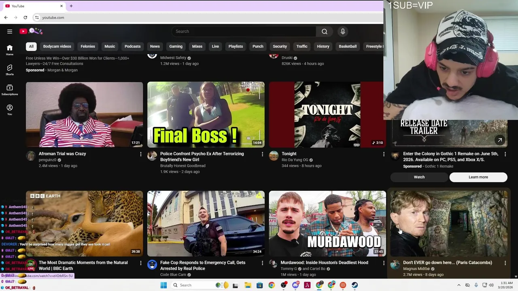Open Subscriptions from the sidebar

(x=10, y=90)
